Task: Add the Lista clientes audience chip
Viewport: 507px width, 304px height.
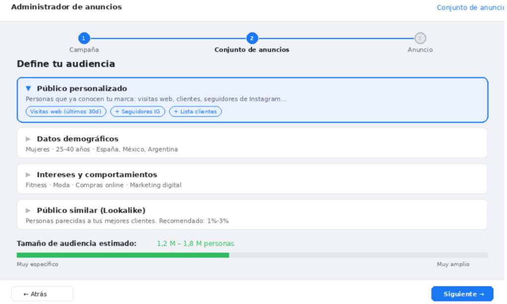Action: [x=195, y=111]
